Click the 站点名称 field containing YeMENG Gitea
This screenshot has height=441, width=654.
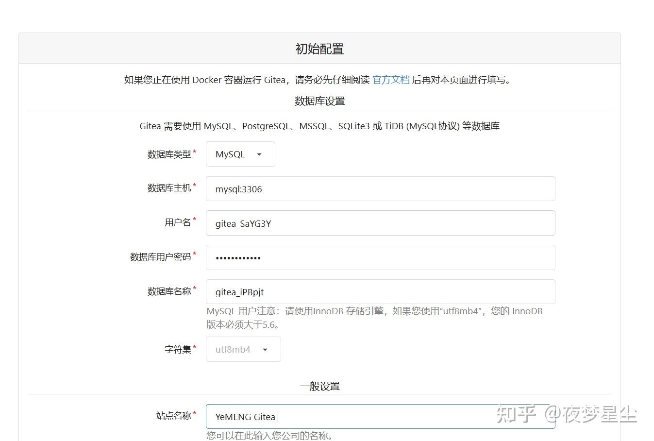click(340, 416)
